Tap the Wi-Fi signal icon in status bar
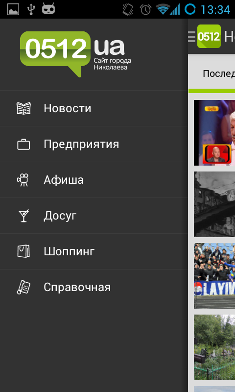235x392 pixels. pos(163,10)
